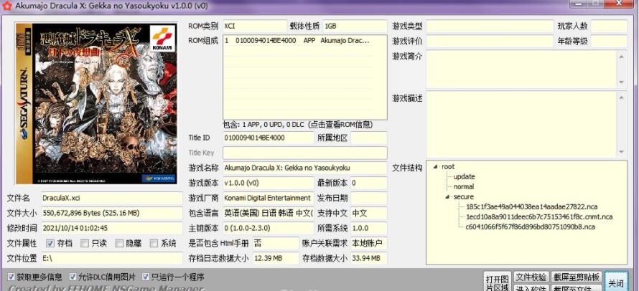Select the 185c1f3ae49a044038ea14aadae27822.nca file
The width and height of the screenshot is (639, 291).
pyautogui.click(x=532, y=206)
